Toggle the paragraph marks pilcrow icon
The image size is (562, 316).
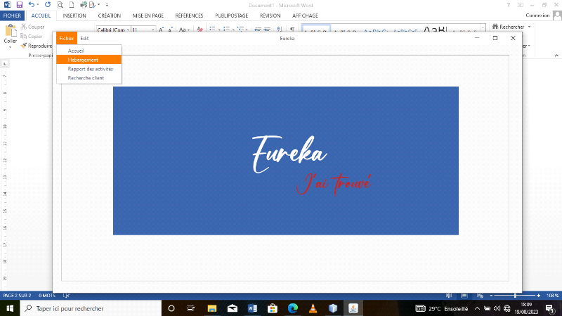(292, 29)
